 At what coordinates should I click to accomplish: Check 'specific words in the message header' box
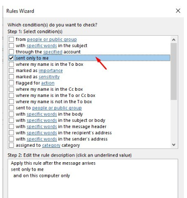click(x=11, y=126)
